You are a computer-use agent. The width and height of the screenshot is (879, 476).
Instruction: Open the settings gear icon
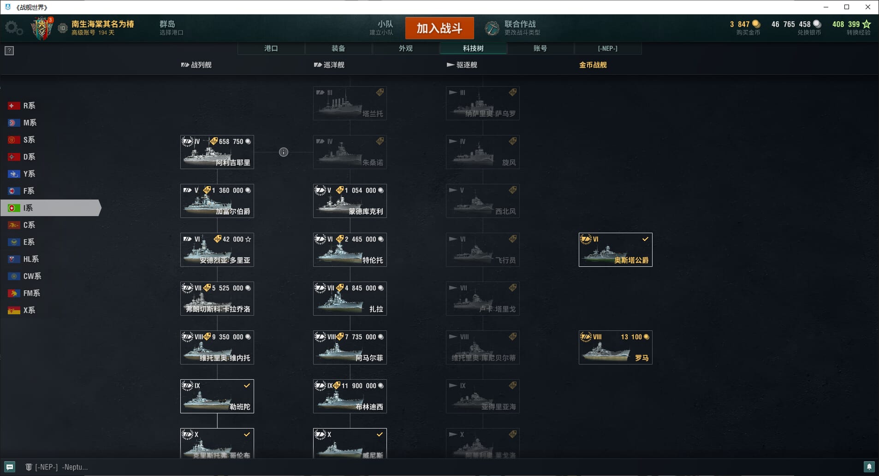coord(13,28)
